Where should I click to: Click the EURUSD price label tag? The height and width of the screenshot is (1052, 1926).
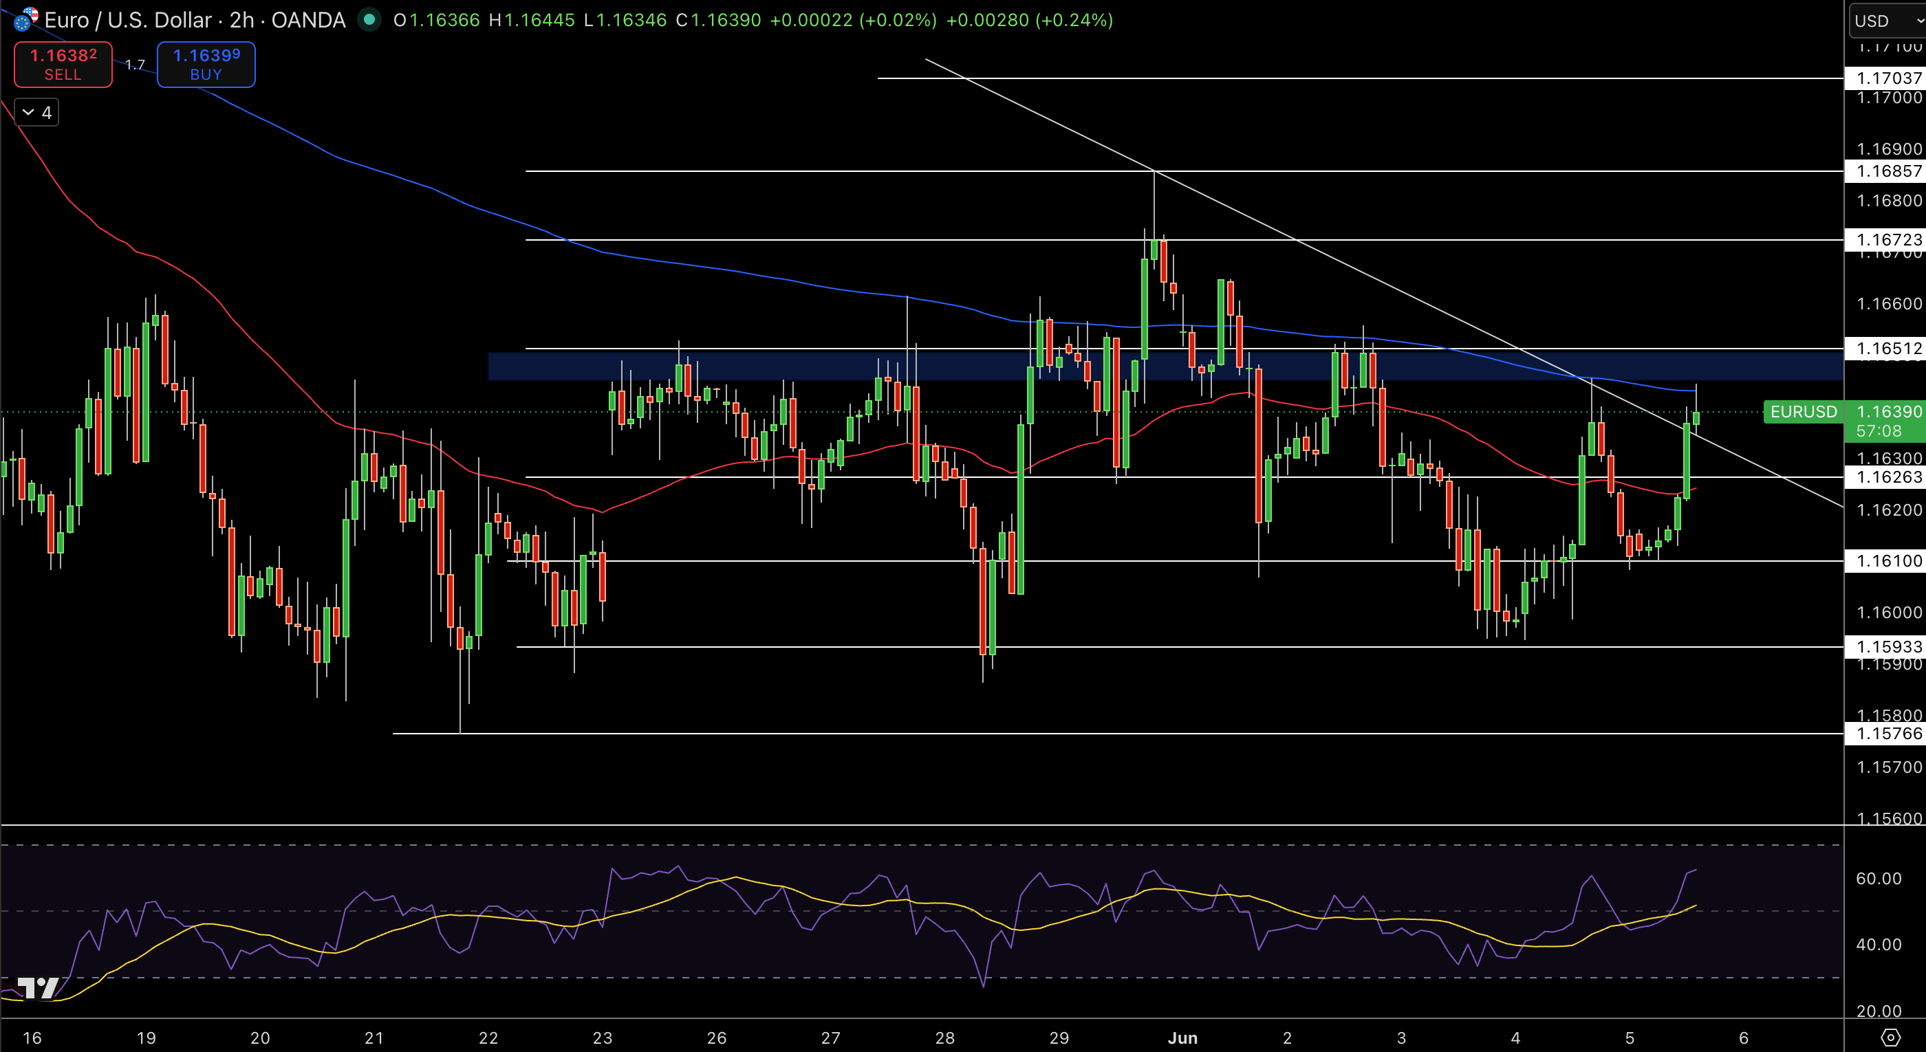coord(1803,412)
